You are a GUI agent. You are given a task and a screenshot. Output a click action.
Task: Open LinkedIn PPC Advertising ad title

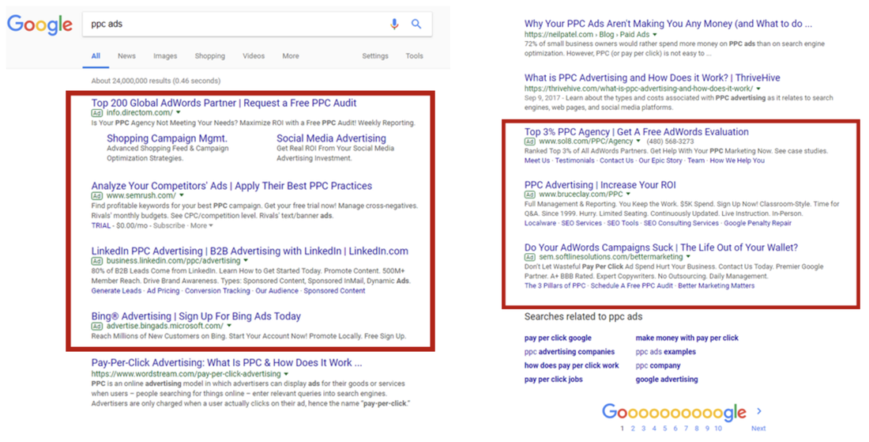pyautogui.click(x=250, y=251)
